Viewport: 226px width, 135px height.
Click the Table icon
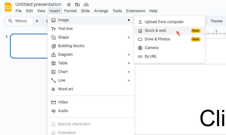click(x=53, y=63)
